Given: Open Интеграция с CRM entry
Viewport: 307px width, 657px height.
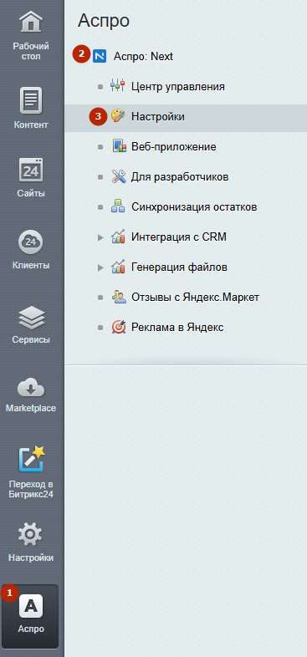Looking at the screenshot, I should pos(179,237).
